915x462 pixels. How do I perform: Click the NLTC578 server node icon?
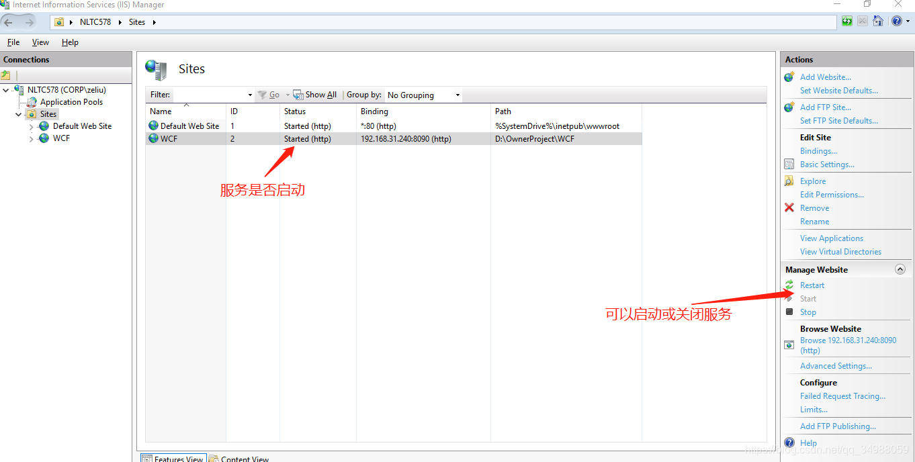[19, 89]
